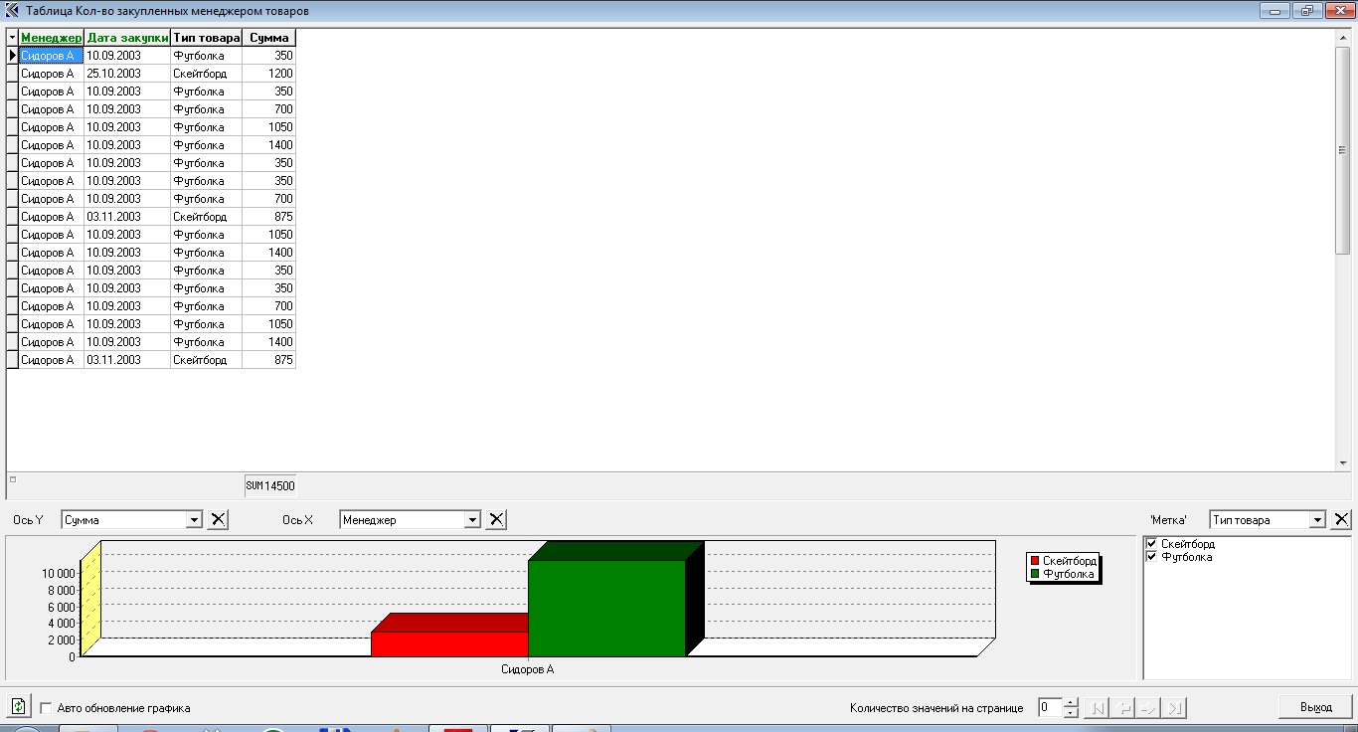Click the SUM 14500 footer cell
The image size is (1358, 732).
[269, 485]
